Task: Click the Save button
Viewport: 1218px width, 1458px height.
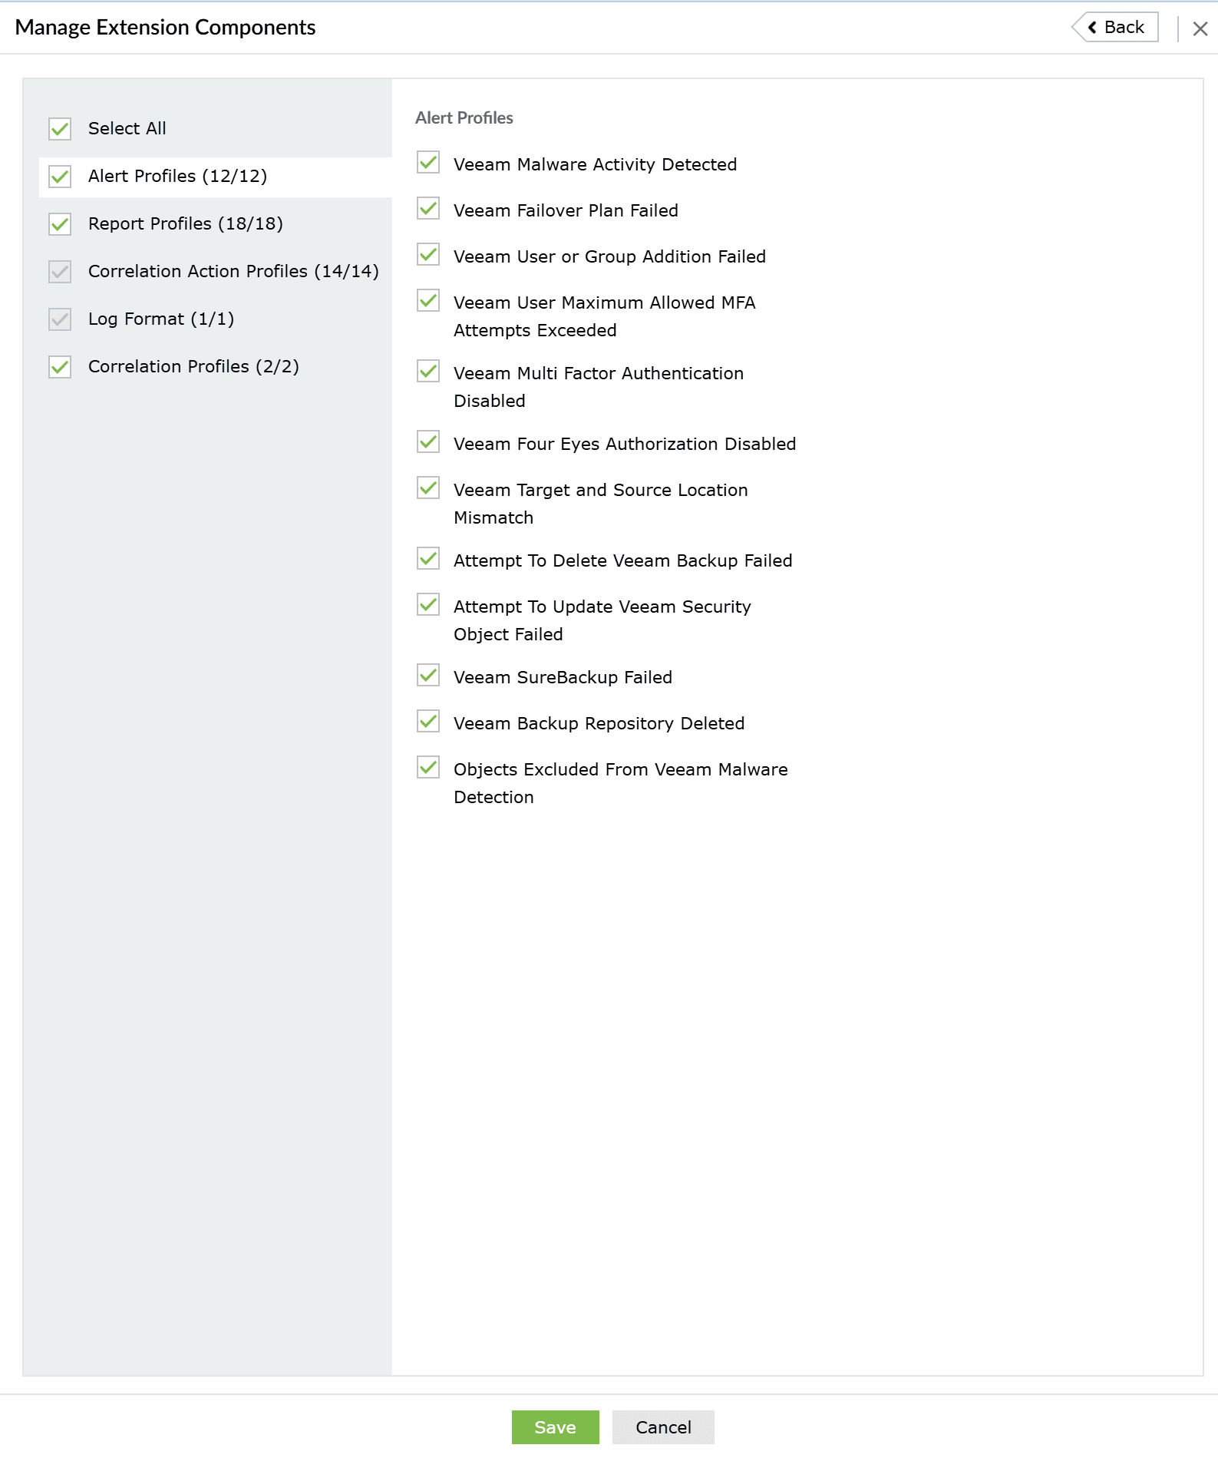Action: [555, 1427]
